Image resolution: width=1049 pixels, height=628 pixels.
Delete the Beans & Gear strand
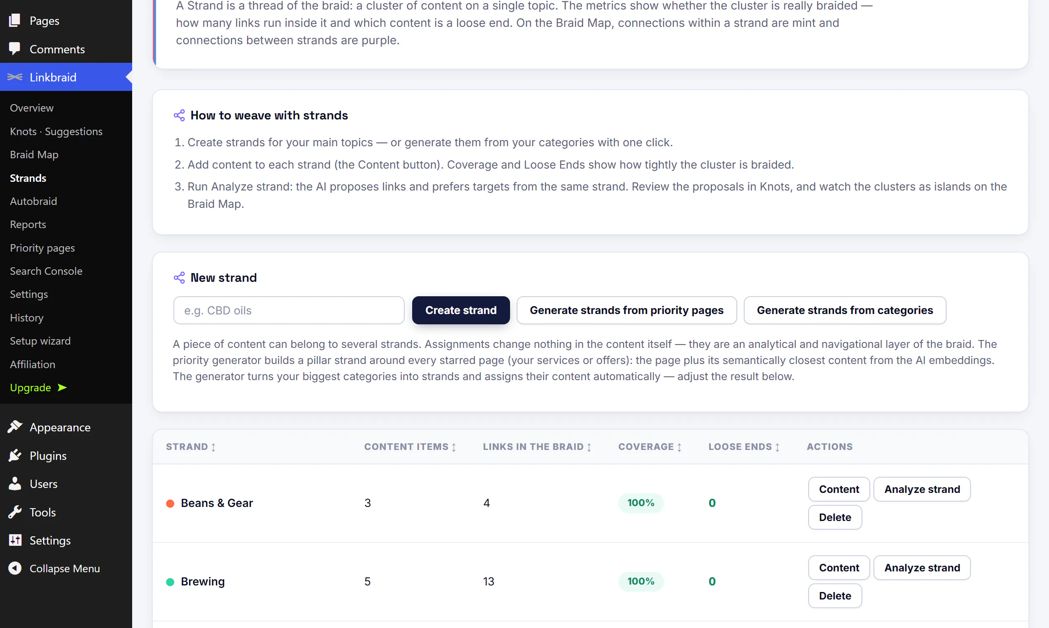pos(835,517)
